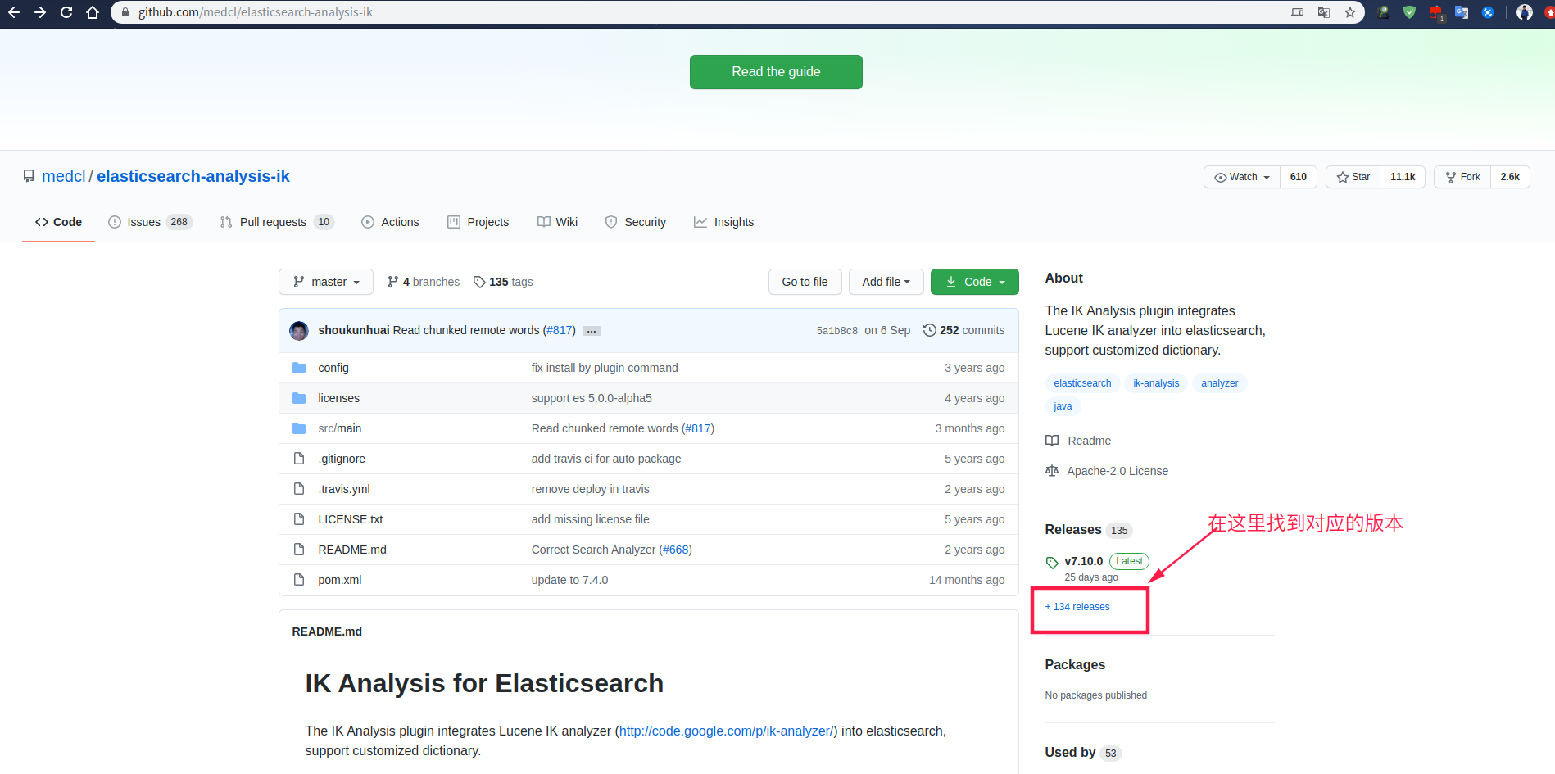This screenshot has height=774, width=1555.
Task: Open commit 'update to 7.4.0'
Action: pos(569,580)
